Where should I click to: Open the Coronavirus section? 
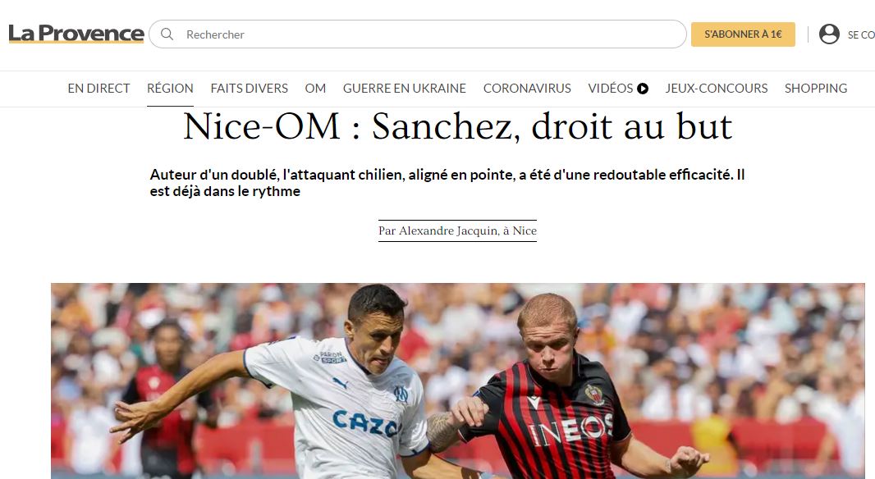click(x=527, y=88)
